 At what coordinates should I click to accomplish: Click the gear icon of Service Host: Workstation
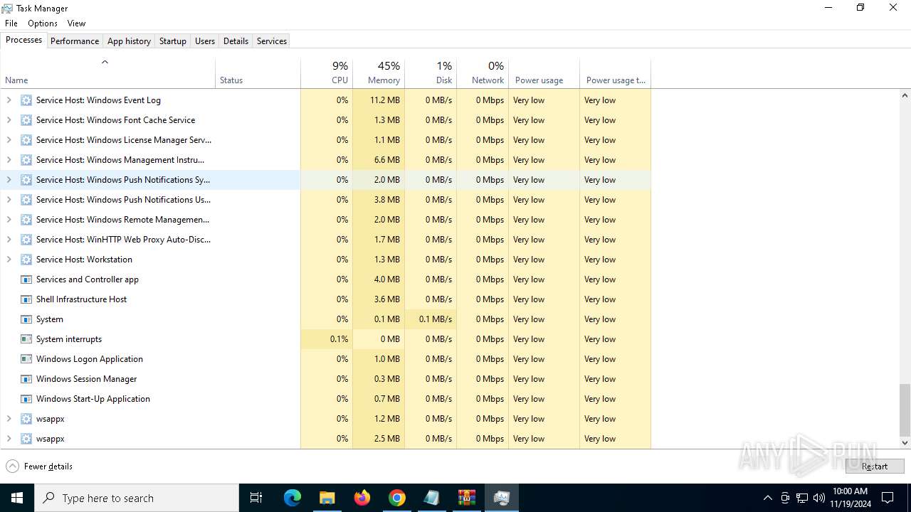(26, 260)
